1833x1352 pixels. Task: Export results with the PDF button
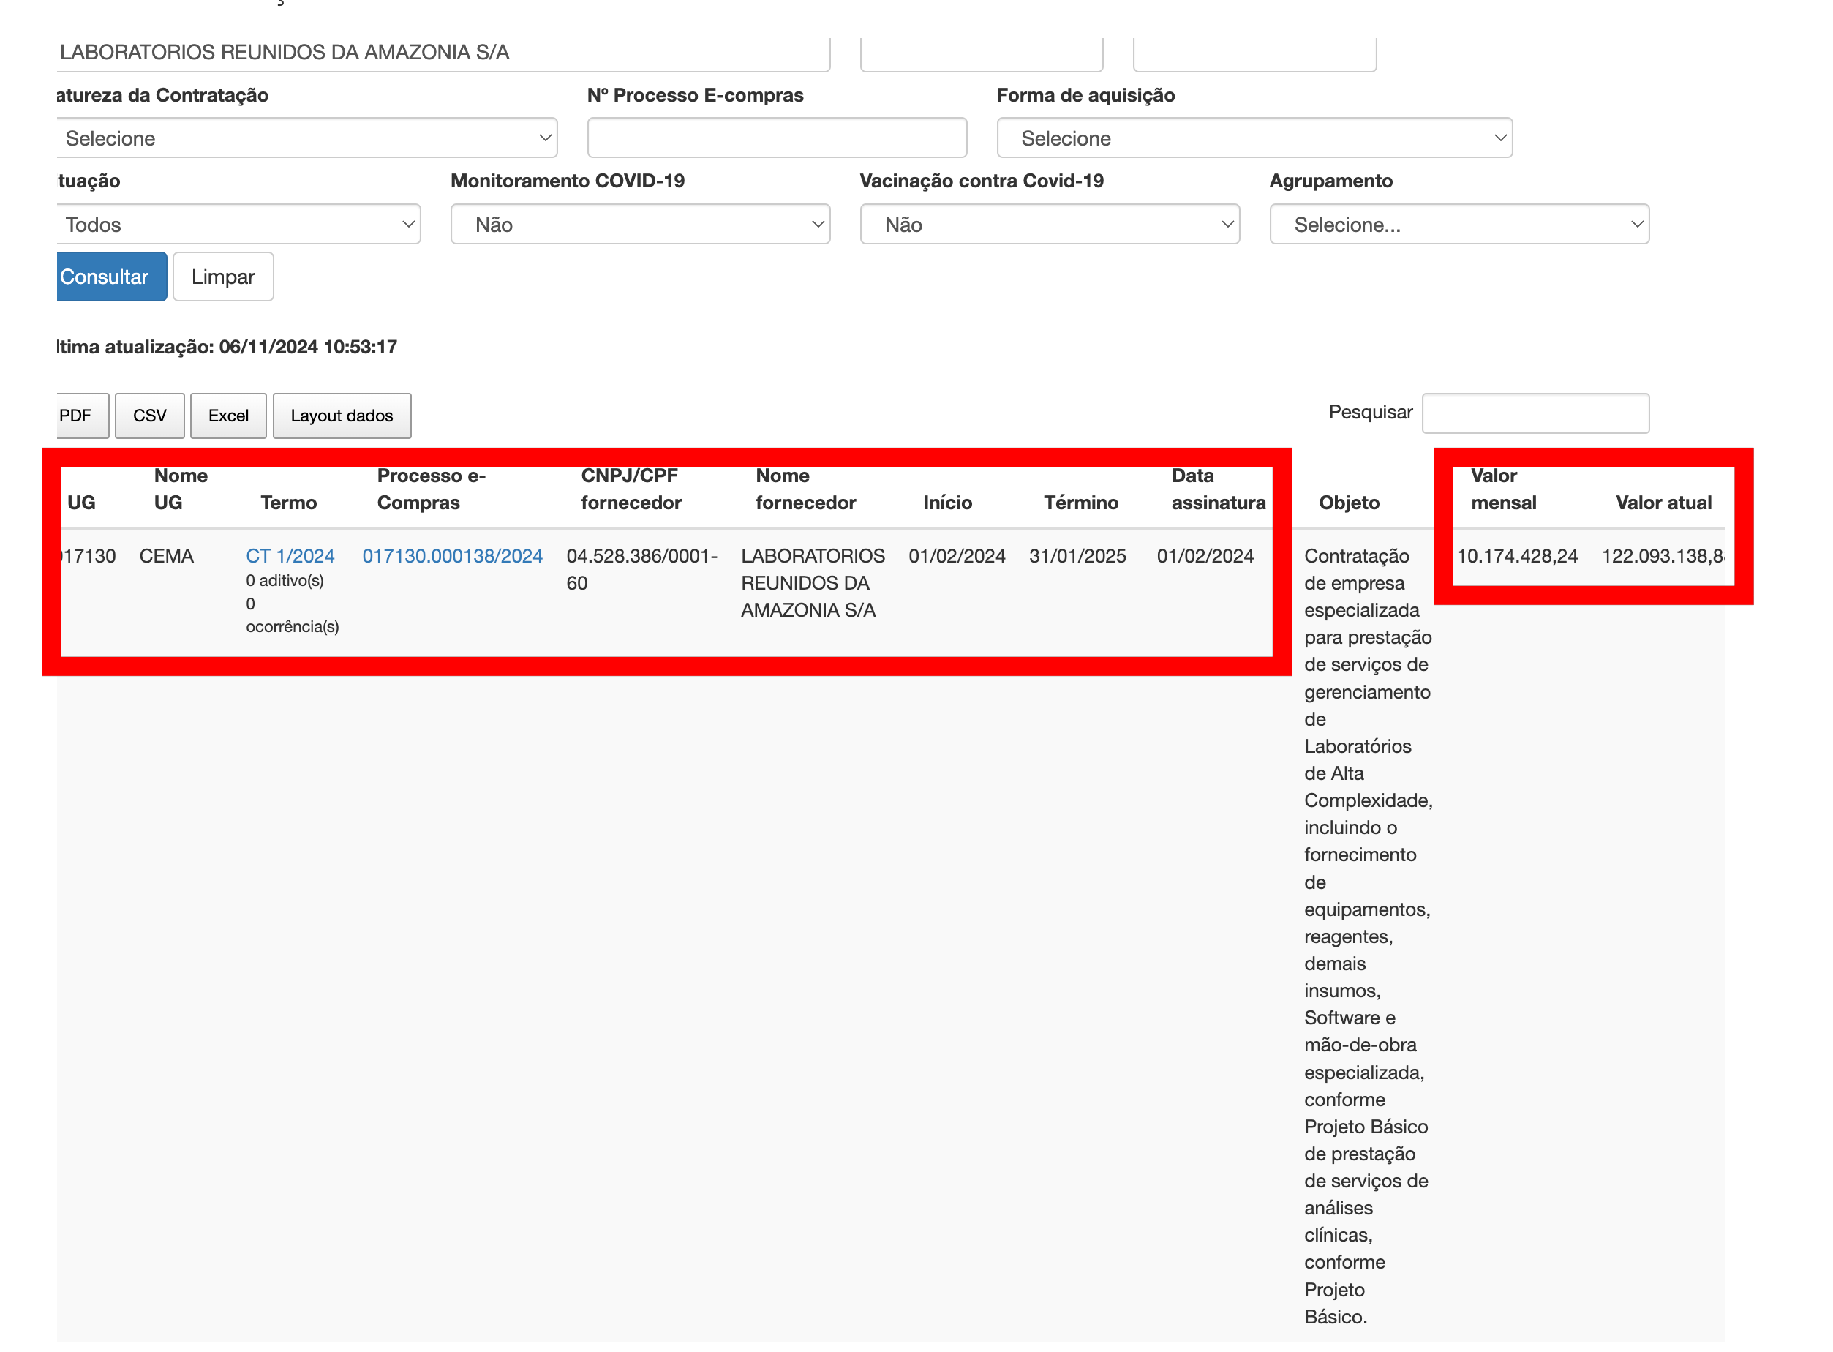tap(78, 416)
